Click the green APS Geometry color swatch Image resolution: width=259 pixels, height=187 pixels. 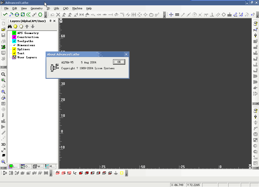(14, 33)
